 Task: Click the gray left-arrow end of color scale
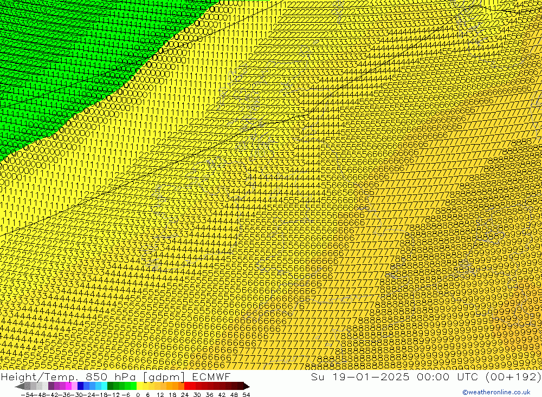click(20, 386)
